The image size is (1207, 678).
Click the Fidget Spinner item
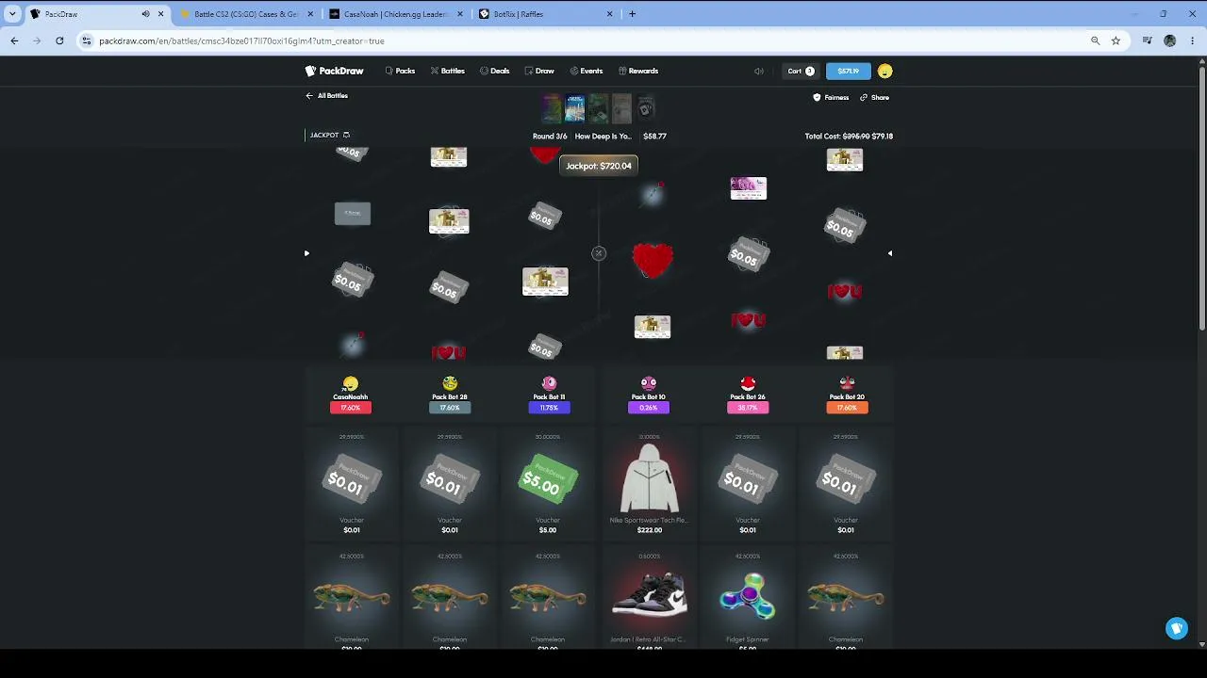click(748, 597)
